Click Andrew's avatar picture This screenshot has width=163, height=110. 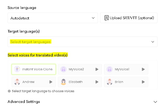pos(17,82)
